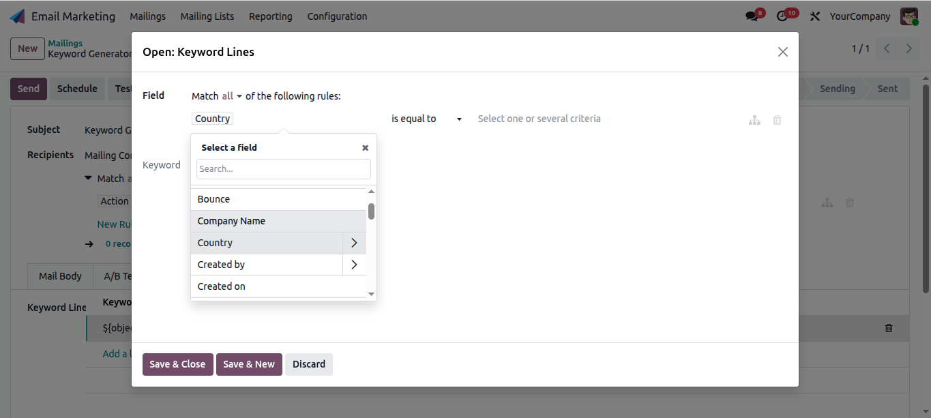This screenshot has height=418, width=931.
Task: Select the Created on field
Action: coord(278,286)
